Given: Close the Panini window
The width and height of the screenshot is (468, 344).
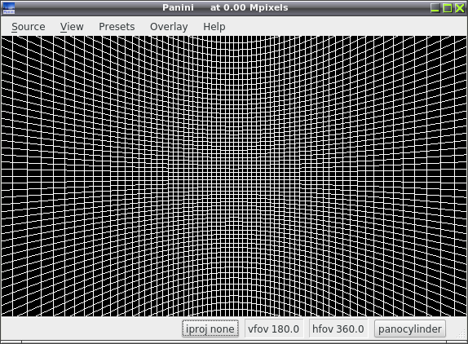Looking at the screenshot, I should click(x=460, y=8).
